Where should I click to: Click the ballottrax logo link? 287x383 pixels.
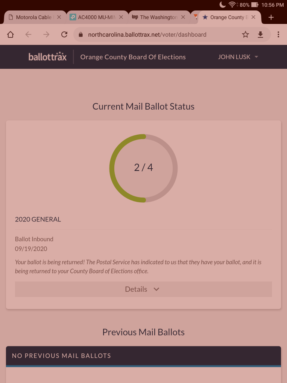click(x=47, y=57)
